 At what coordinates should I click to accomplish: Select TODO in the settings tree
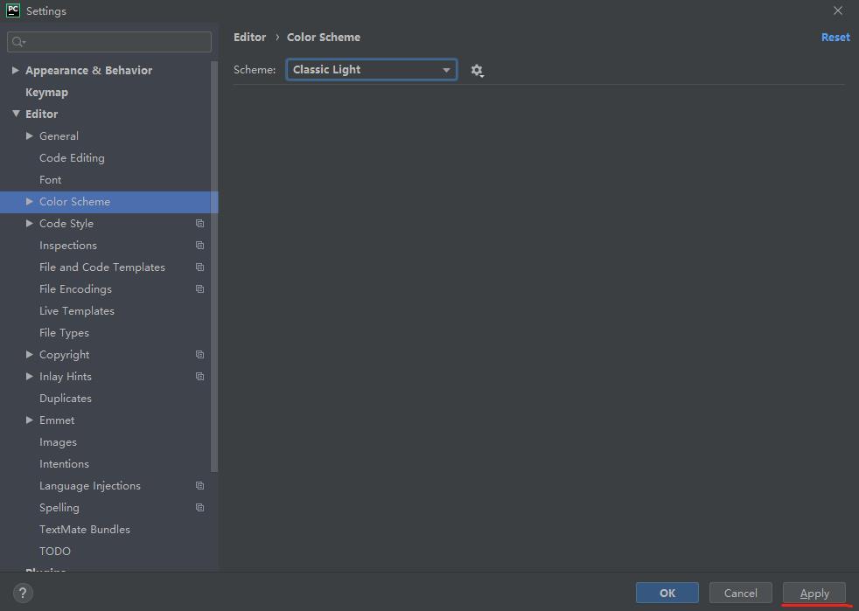tap(55, 552)
